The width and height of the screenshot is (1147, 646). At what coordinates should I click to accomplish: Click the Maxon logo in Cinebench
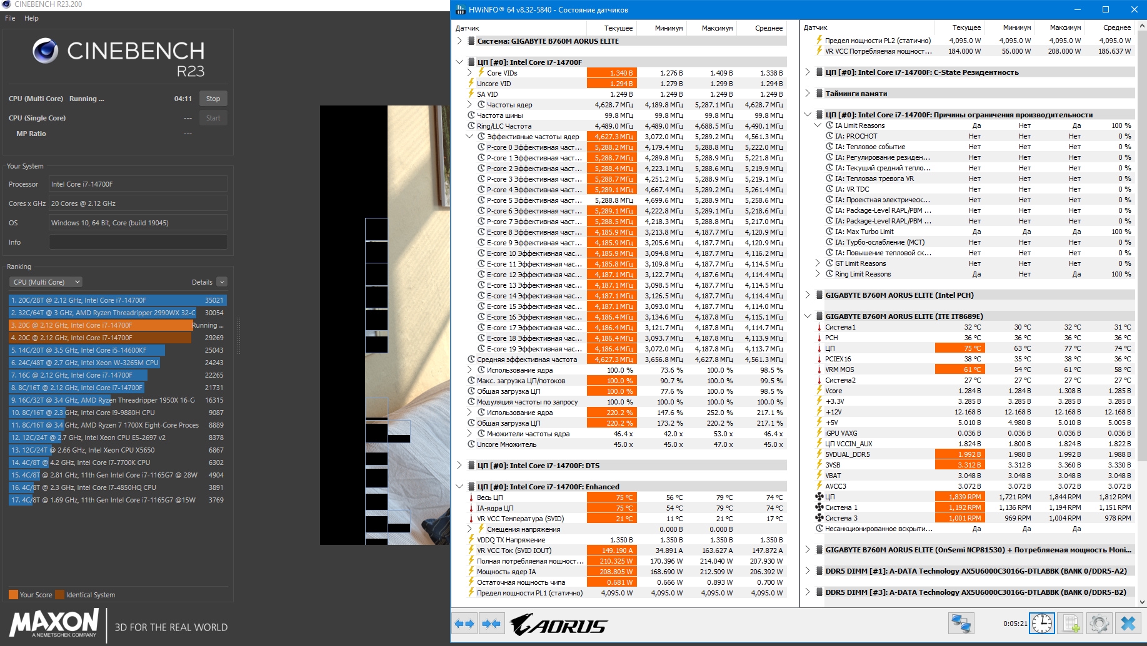(x=54, y=623)
